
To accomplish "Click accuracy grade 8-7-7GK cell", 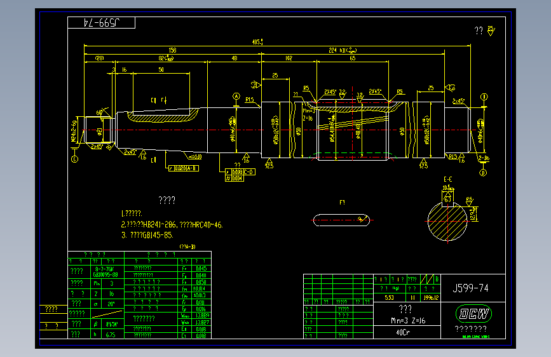I will [x=105, y=269].
